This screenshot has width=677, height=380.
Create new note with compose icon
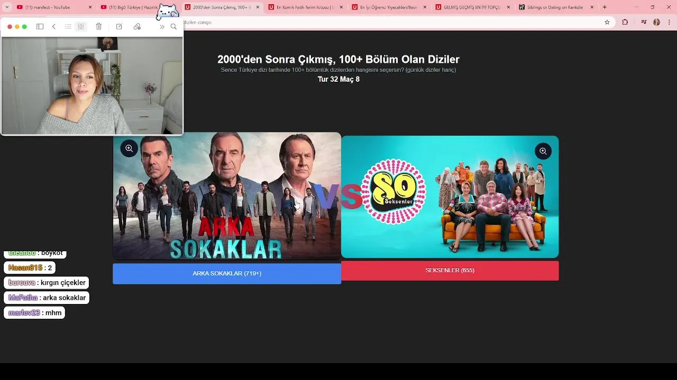(119, 26)
